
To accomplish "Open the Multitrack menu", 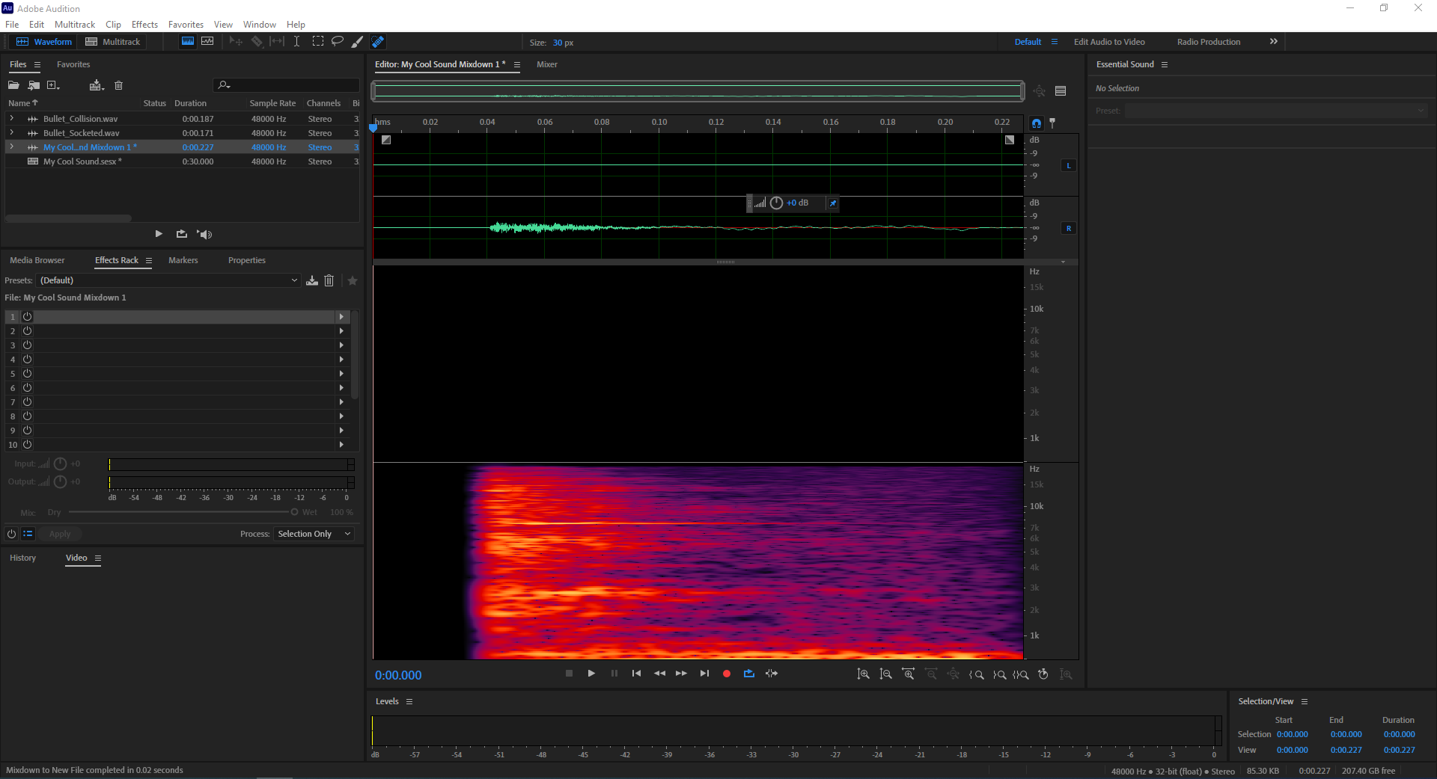I will (75, 25).
